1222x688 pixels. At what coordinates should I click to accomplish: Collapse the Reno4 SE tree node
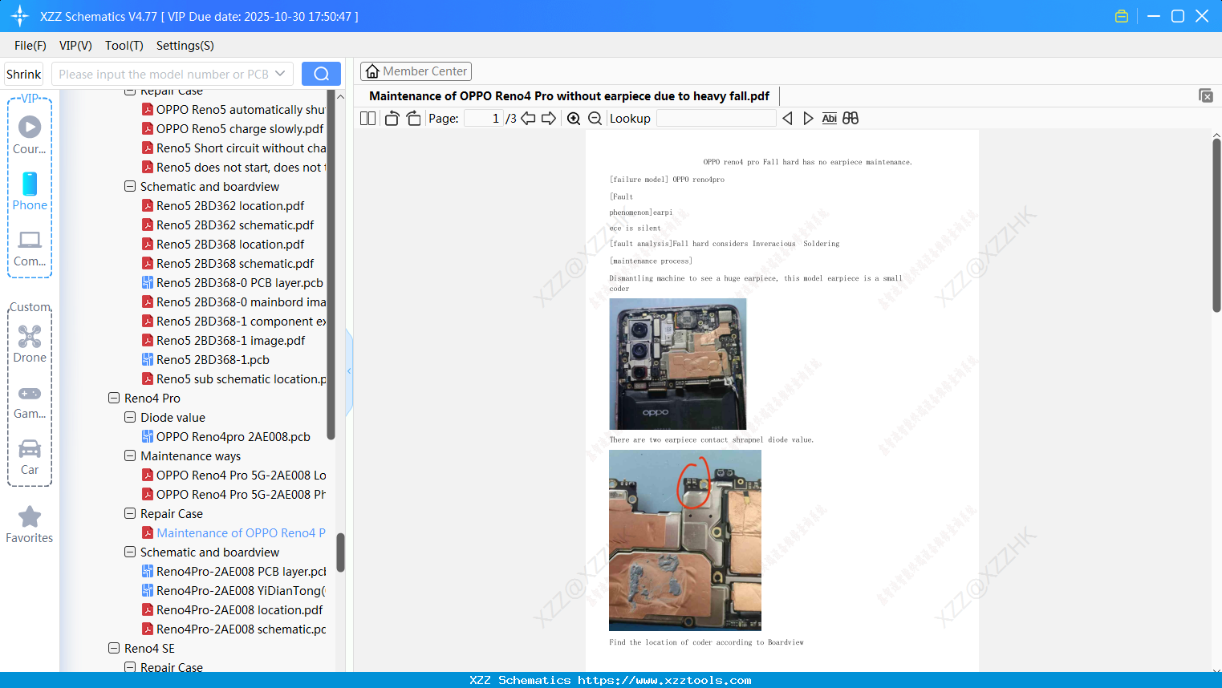coord(114,648)
